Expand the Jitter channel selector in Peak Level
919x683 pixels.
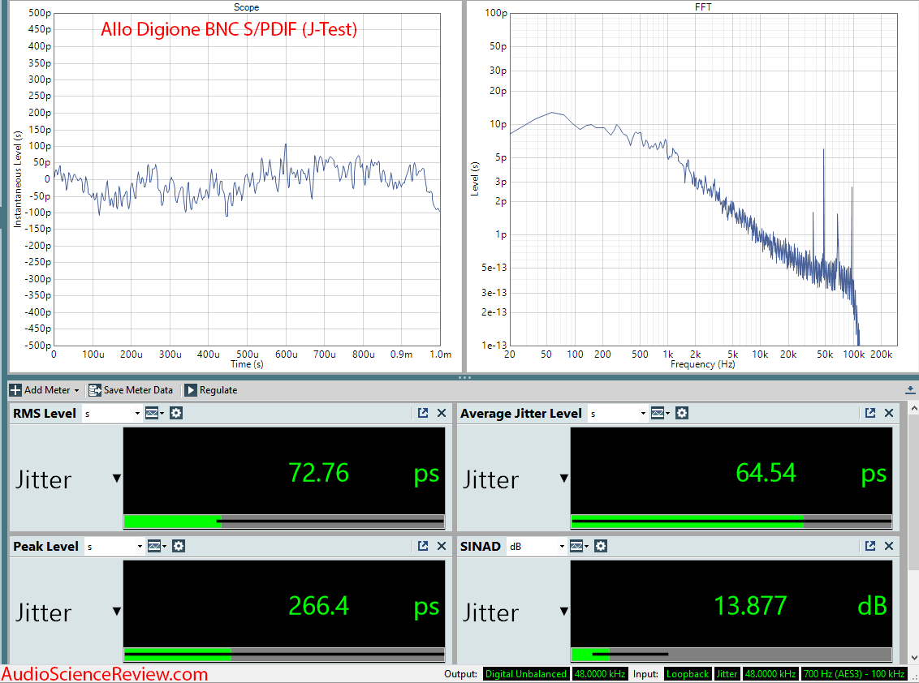pyautogui.click(x=117, y=612)
